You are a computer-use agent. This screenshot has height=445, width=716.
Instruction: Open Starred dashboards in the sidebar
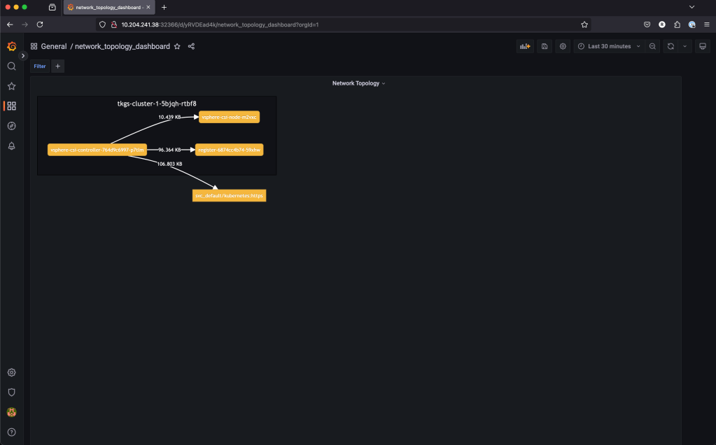pos(11,86)
